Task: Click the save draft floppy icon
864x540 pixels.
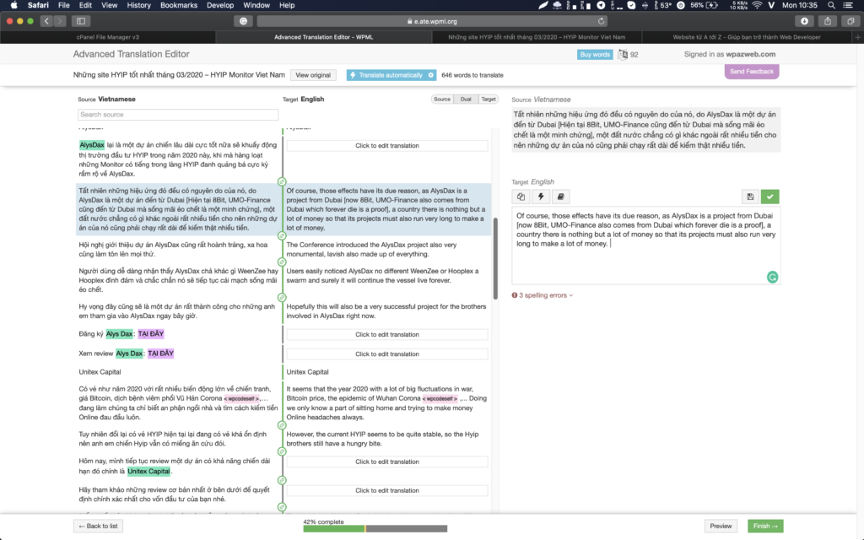Action: pos(750,197)
